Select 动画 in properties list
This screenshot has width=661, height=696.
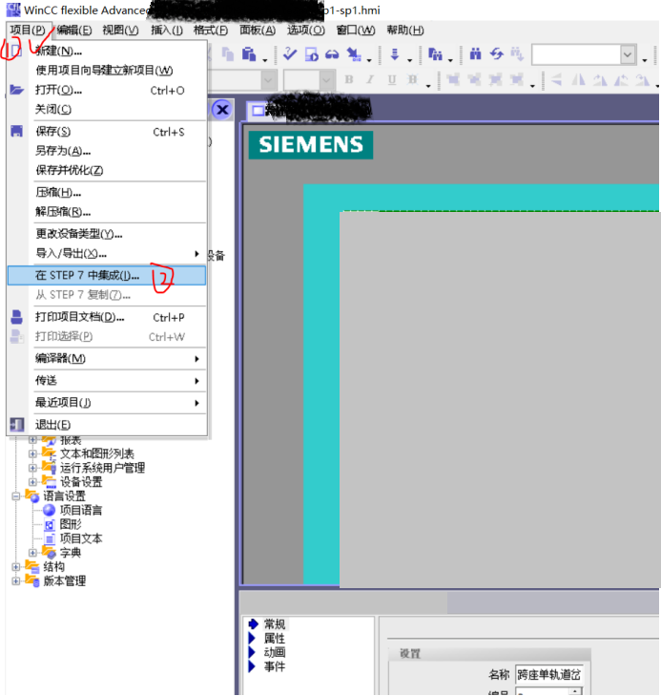275,652
